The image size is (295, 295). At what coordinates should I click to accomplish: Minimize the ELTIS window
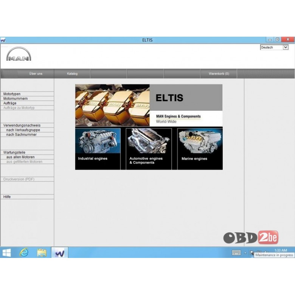270,39
